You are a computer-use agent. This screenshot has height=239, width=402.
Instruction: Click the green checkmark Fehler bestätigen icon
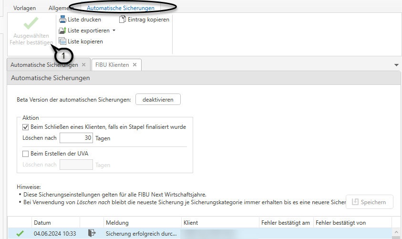pyautogui.click(x=31, y=23)
